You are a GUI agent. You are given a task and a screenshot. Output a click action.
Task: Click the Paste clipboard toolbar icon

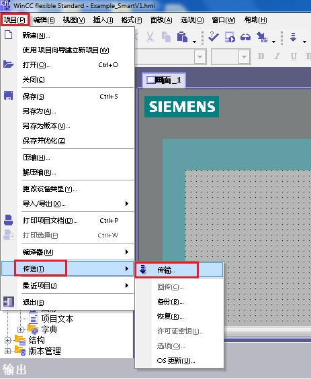click(182, 37)
